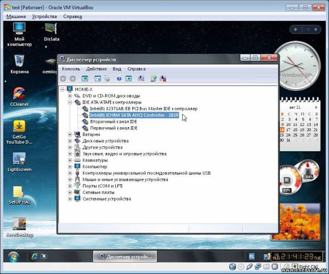Select the CCleaner desktop icon
The image size is (329, 274).
pyautogui.click(x=19, y=96)
